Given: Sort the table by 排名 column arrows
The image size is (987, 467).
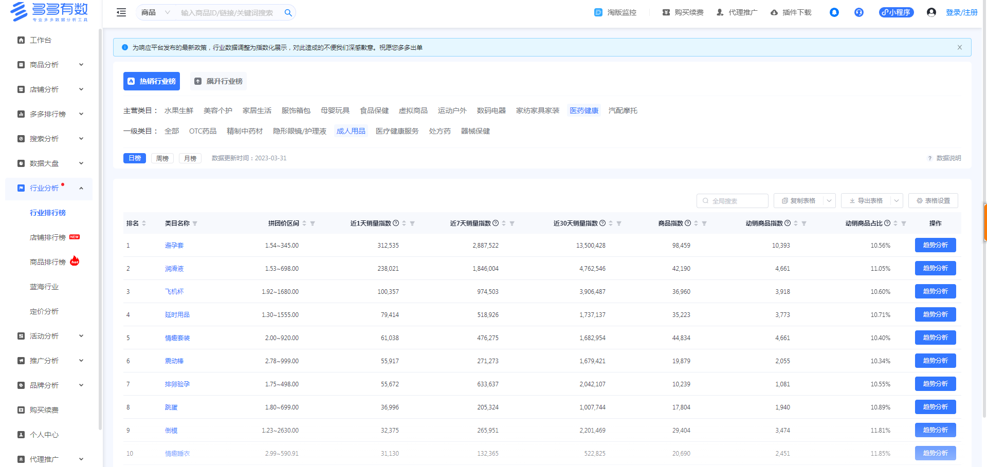Looking at the screenshot, I should pyautogui.click(x=144, y=223).
